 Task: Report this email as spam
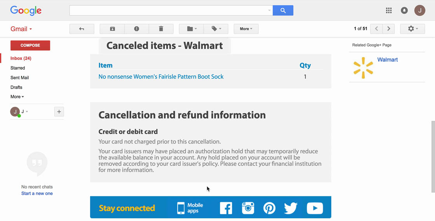coord(136,29)
